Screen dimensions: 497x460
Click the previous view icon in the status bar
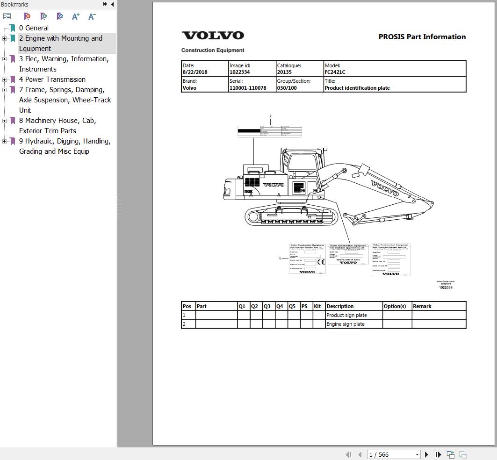pos(450,454)
